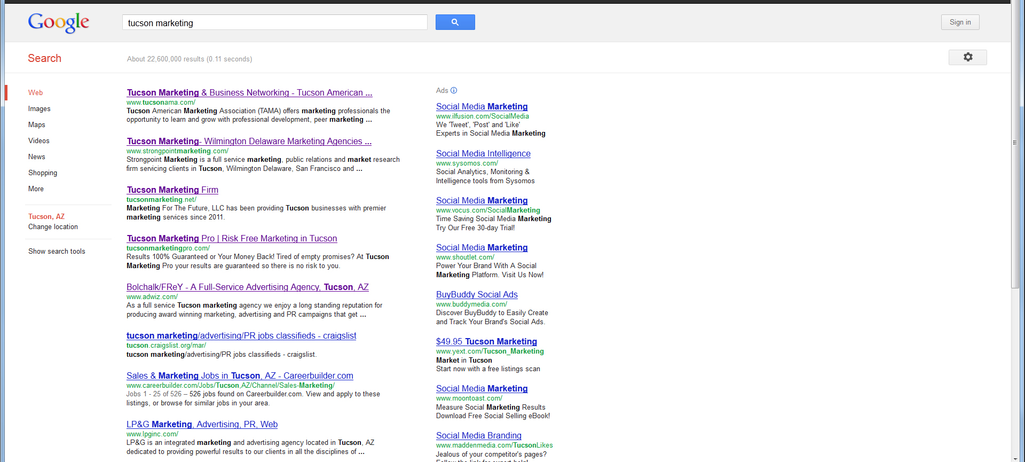The image size is (1025, 462).
Task: Open Shopping results
Action: pyautogui.click(x=43, y=173)
